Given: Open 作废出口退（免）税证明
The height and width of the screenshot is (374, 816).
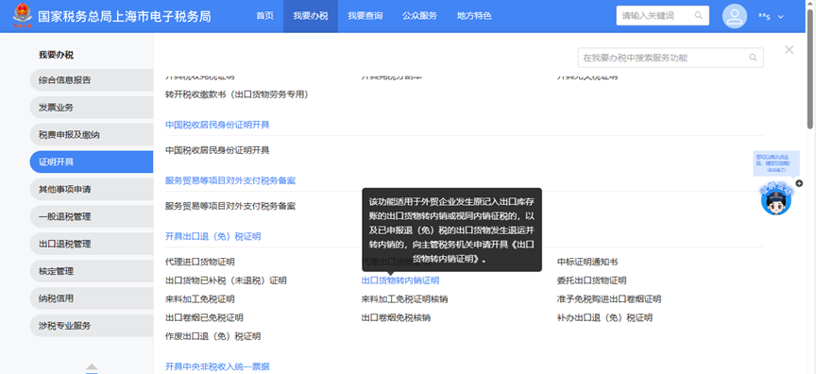Looking at the screenshot, I should (x=212, y=336).
